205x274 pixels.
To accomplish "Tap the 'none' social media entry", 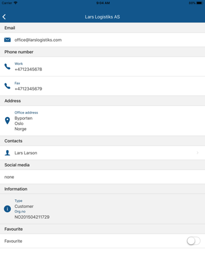I will (x=9, y=177).
